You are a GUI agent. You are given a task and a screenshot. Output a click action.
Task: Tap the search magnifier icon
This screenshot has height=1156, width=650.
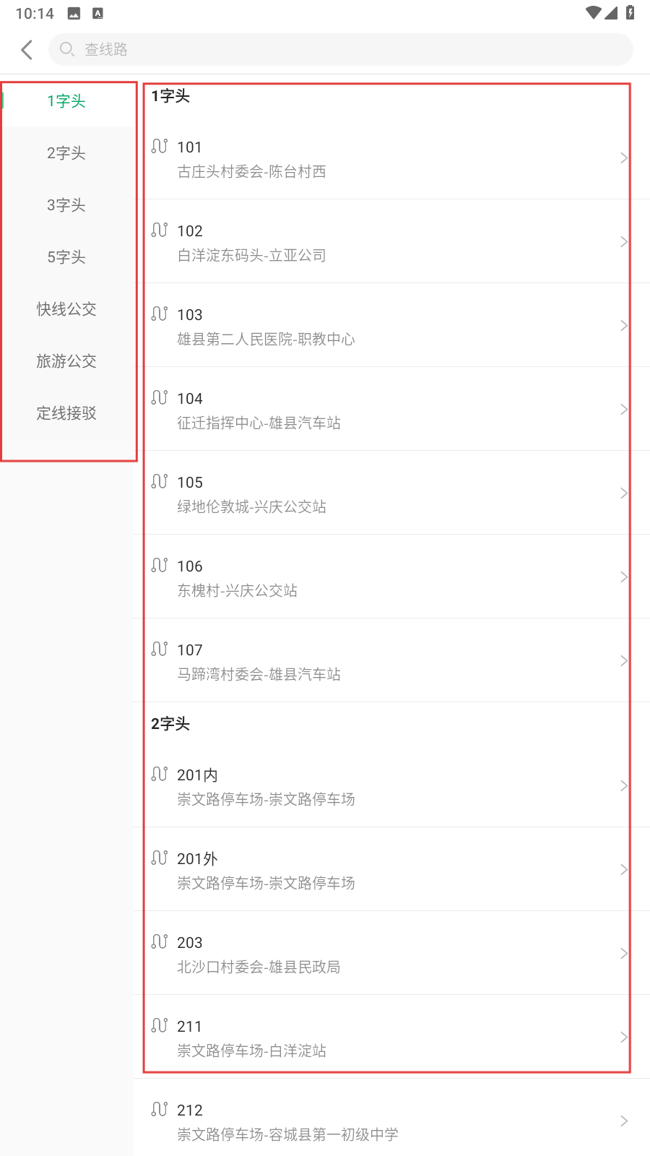pyautogui.click(x=66, y=49)
